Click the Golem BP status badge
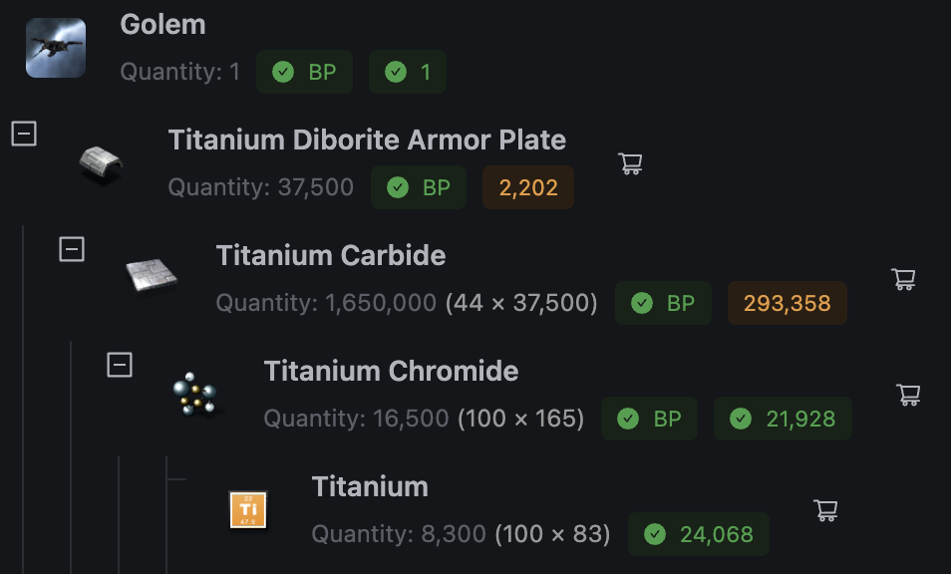This screenshot has height=574, width=951. (x=305, y=72)
